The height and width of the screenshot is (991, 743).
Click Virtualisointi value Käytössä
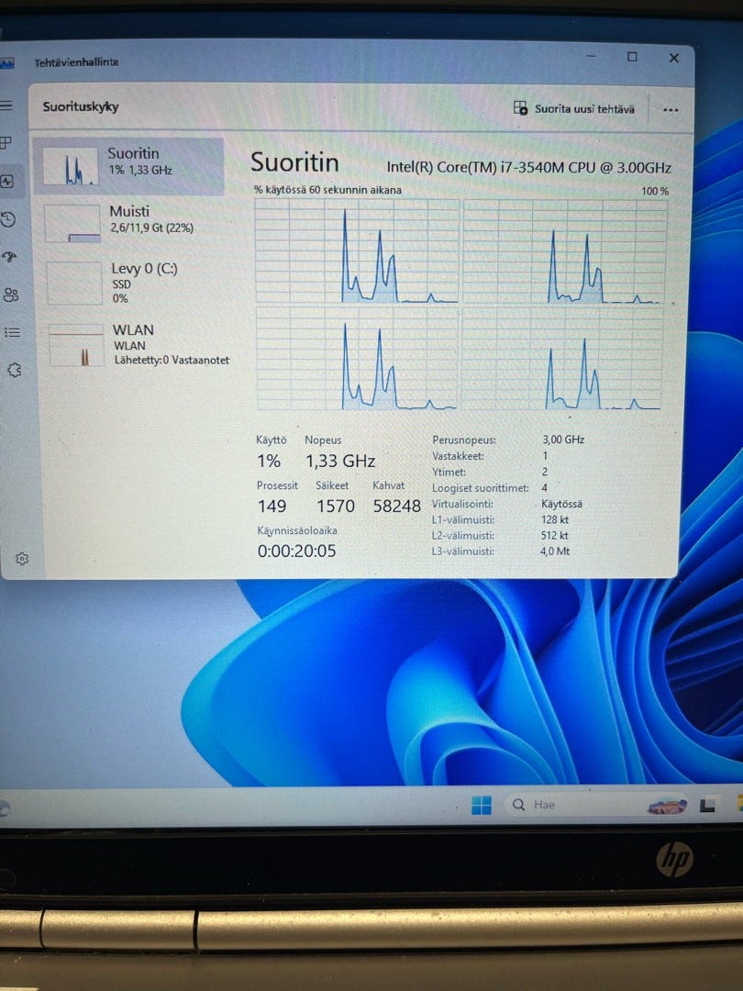[x=561, y=504]
